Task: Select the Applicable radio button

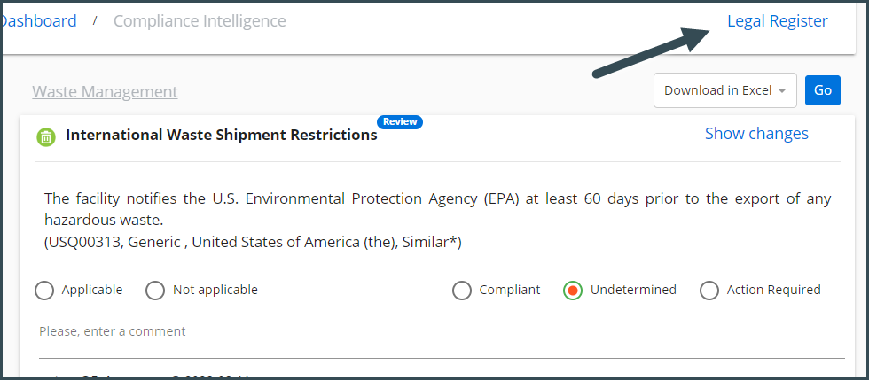Action: [44, 291]
